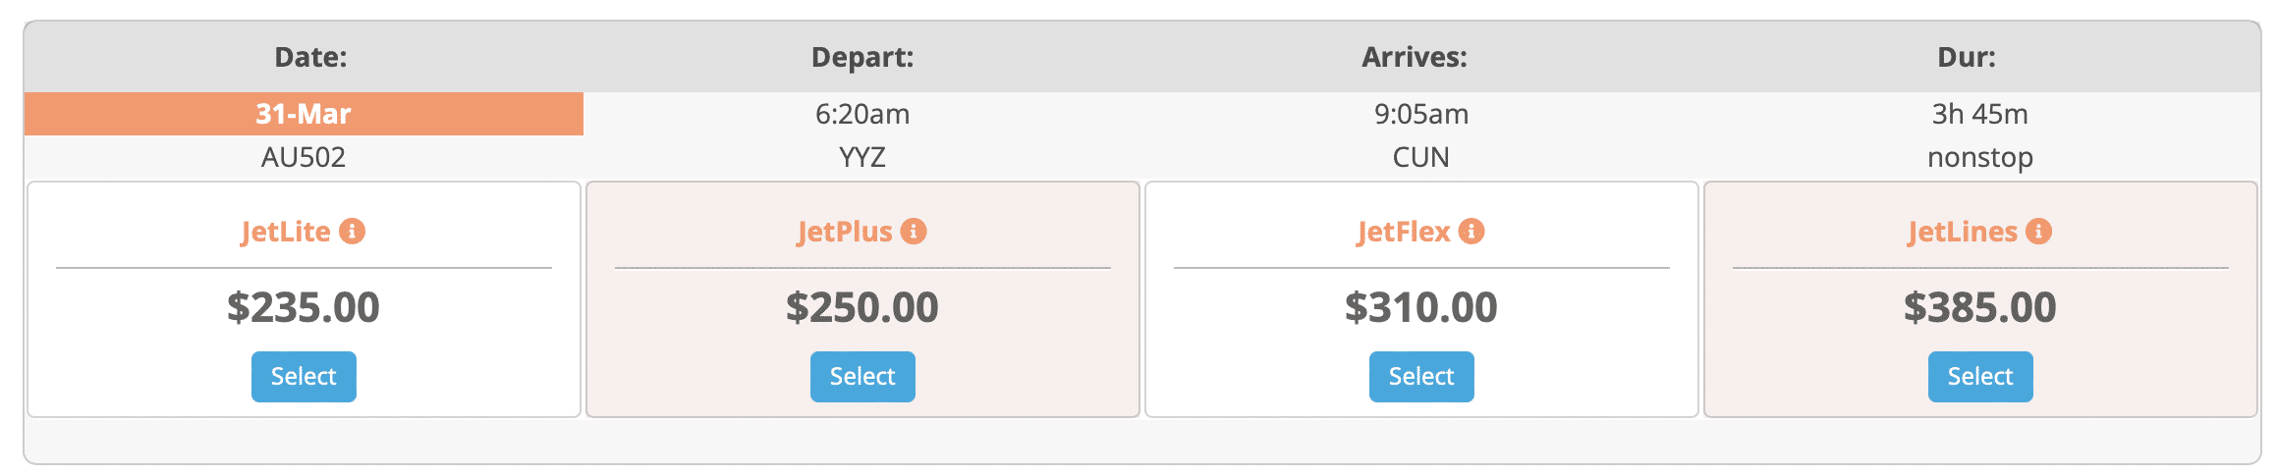2277x475 pixels.
Task: Click the JetFlex fare heading
Action: point(1404,232)
